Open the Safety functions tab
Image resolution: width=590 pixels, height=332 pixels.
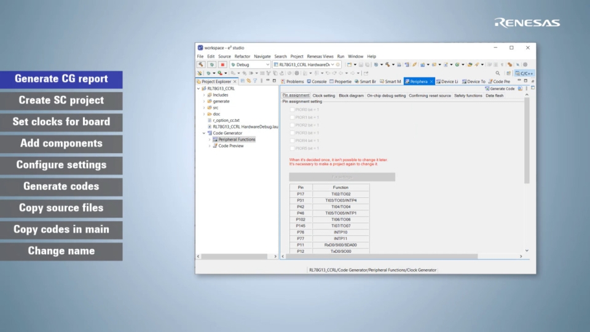(x=468, y=96)
